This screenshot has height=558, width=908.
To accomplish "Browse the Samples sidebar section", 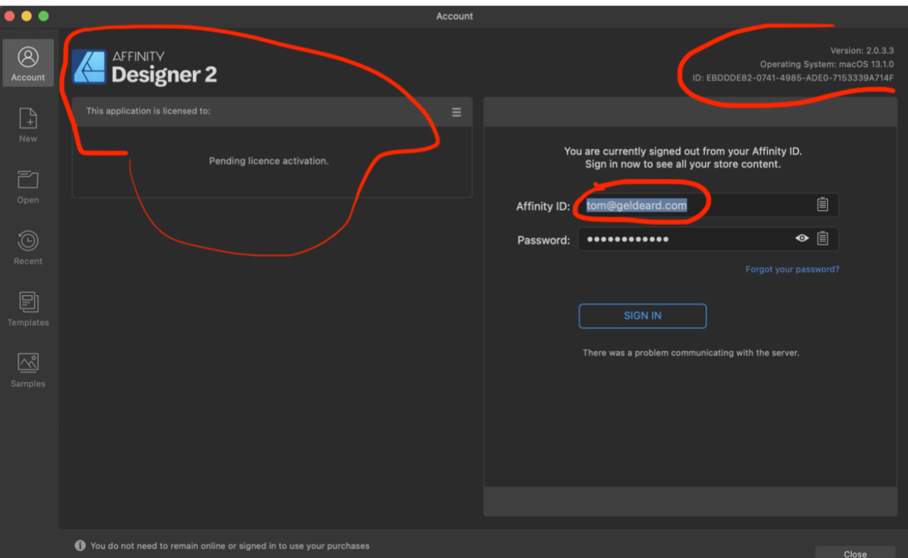I will (28, 370).
